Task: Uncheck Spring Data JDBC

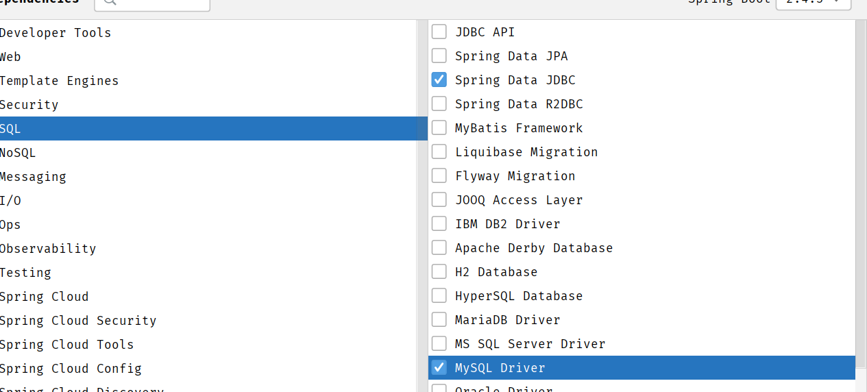Action: [439, 79]
